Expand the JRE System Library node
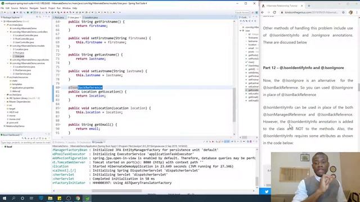Viewport: 360px width, 202px height. pyautogui.click(x=5, y=98)
